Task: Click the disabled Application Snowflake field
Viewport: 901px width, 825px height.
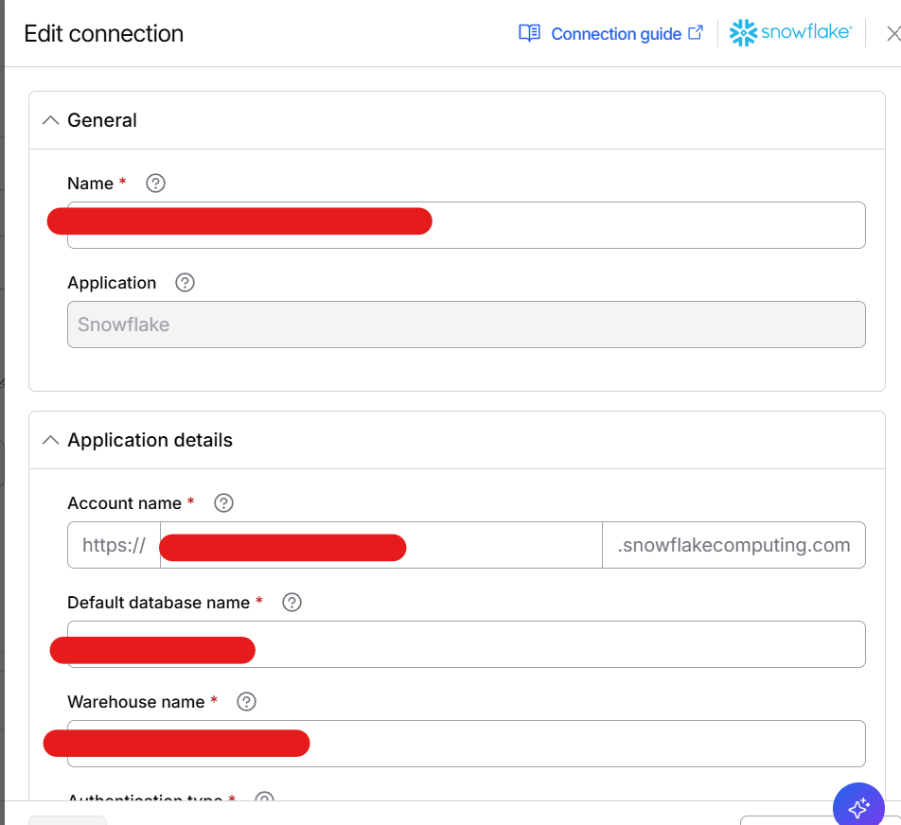Action: pyautogui.click(x=466, y=325)
